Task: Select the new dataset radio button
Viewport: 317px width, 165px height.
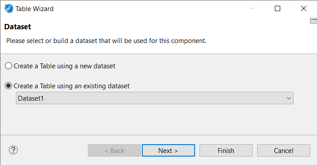Action: click(8, 66)
